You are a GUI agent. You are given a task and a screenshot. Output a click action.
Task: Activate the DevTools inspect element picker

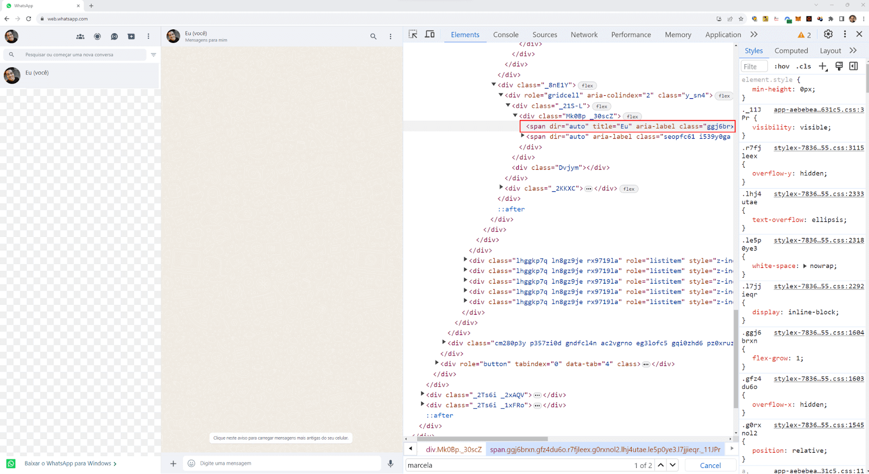tap(413, 34)
